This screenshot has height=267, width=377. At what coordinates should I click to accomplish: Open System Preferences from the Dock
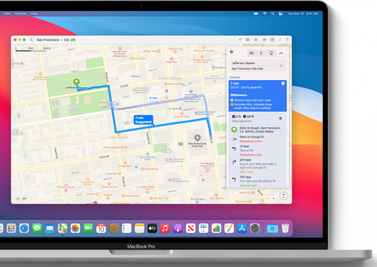(255, 228)
